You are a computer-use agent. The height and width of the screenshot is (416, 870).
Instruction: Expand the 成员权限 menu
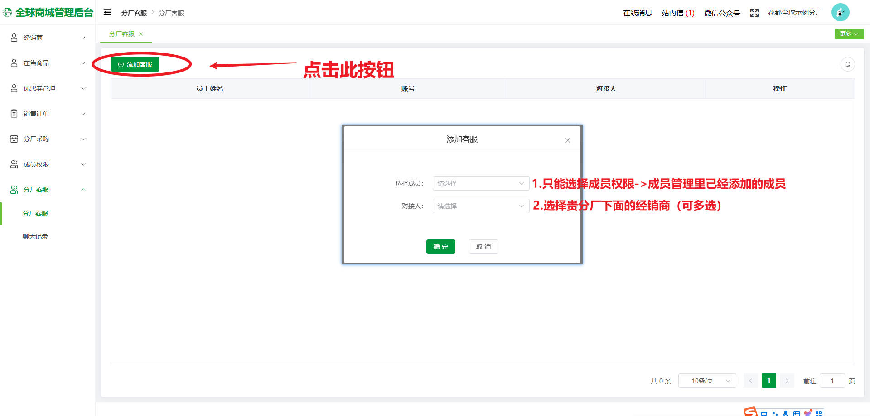point(48,164)
